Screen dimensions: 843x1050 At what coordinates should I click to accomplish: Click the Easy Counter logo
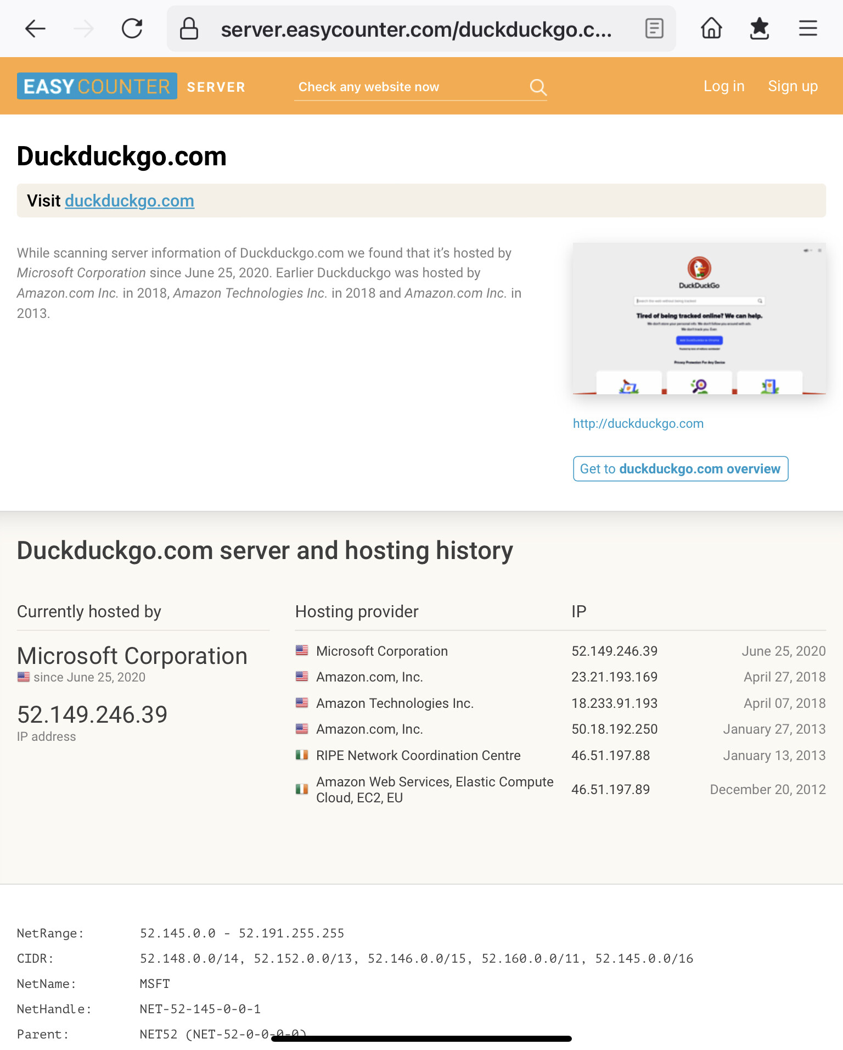97,86
